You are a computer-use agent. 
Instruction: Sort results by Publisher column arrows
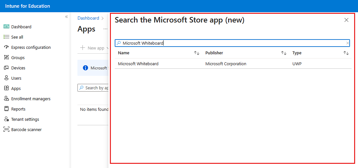coord(284,53)
